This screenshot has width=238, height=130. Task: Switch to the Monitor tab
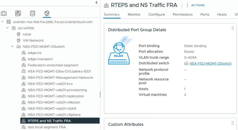134,15
